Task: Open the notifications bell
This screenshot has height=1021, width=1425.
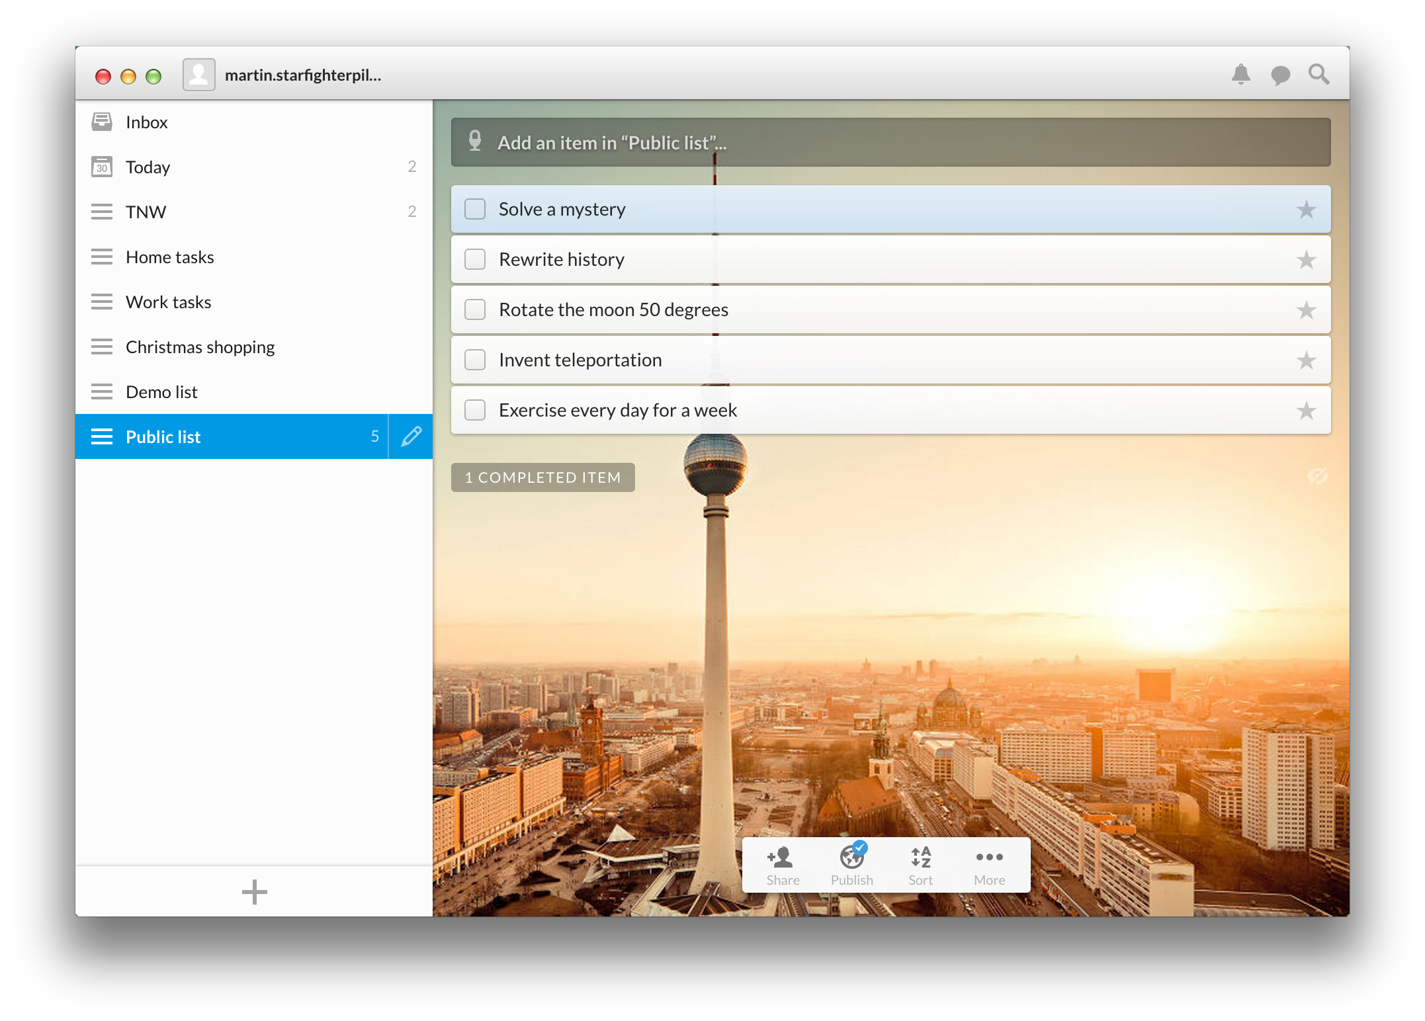Action: (x=1240, y=75)
